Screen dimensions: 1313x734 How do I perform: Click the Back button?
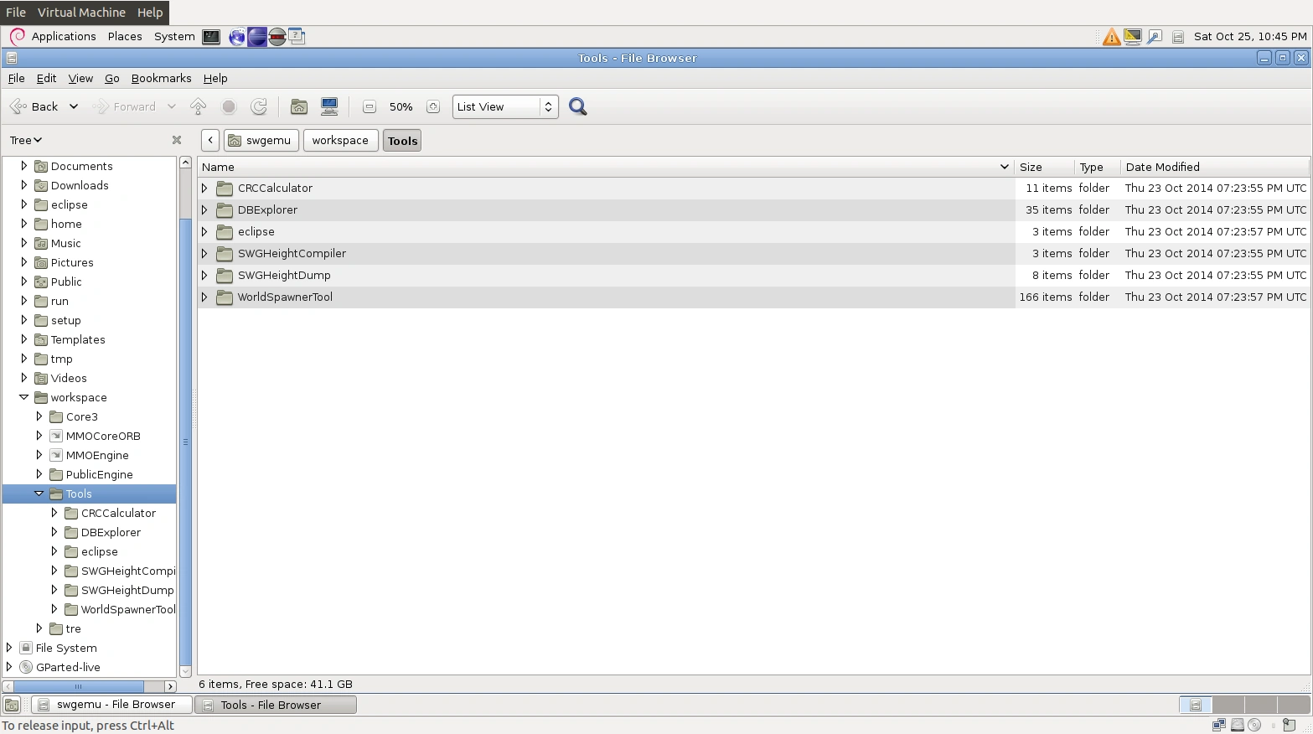pyautogui.click(x=36, y=106)
